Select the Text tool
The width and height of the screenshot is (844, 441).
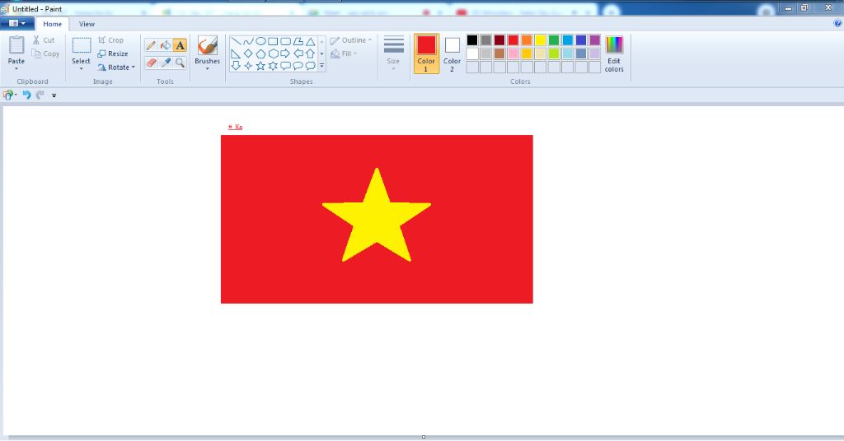[180, 45]
